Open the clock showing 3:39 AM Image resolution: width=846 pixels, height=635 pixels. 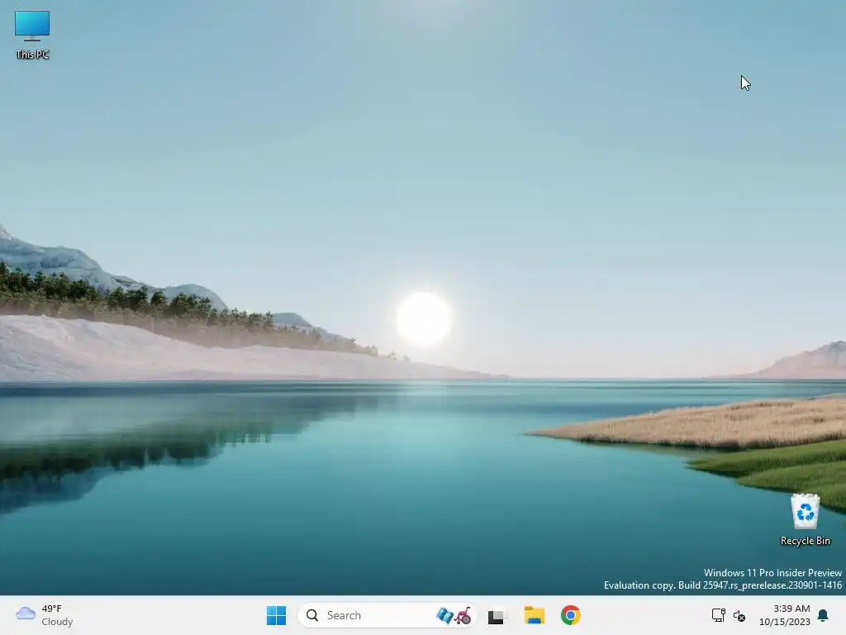[785, 615]
